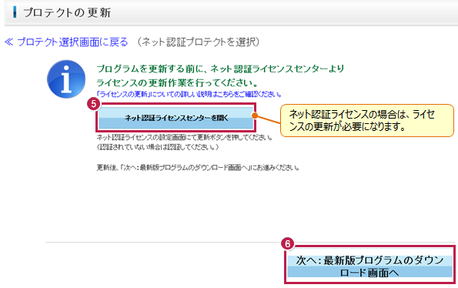
Task: Select the プロテクトの更新 heading text
Action: click(67, 13)
